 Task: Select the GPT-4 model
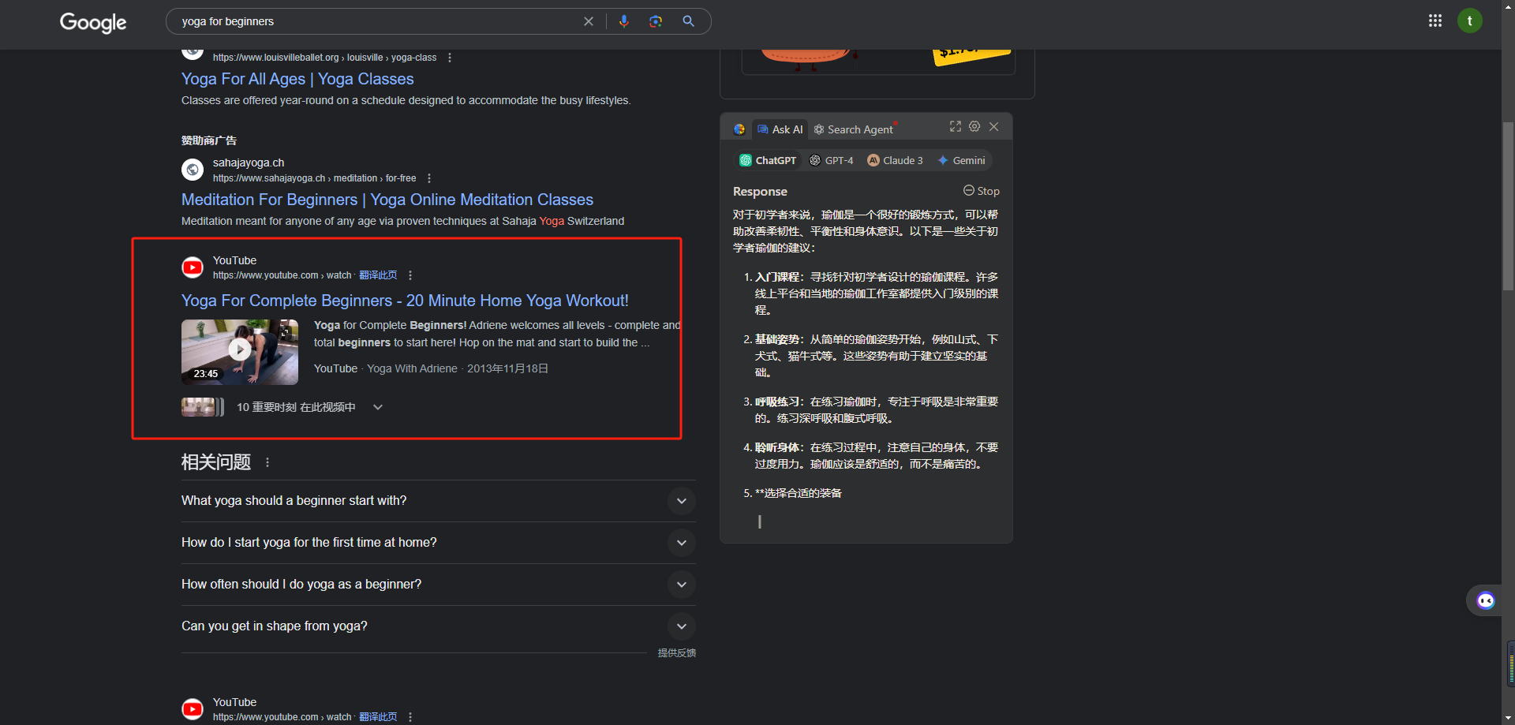[832, 160]
